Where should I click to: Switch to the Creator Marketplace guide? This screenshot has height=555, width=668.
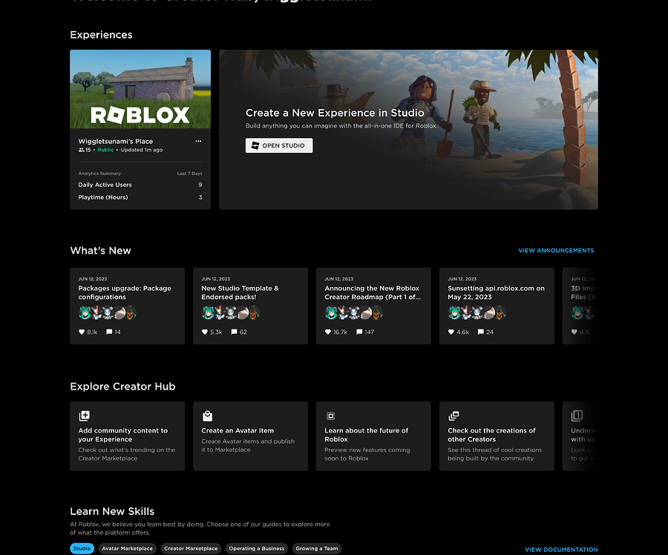191,548
